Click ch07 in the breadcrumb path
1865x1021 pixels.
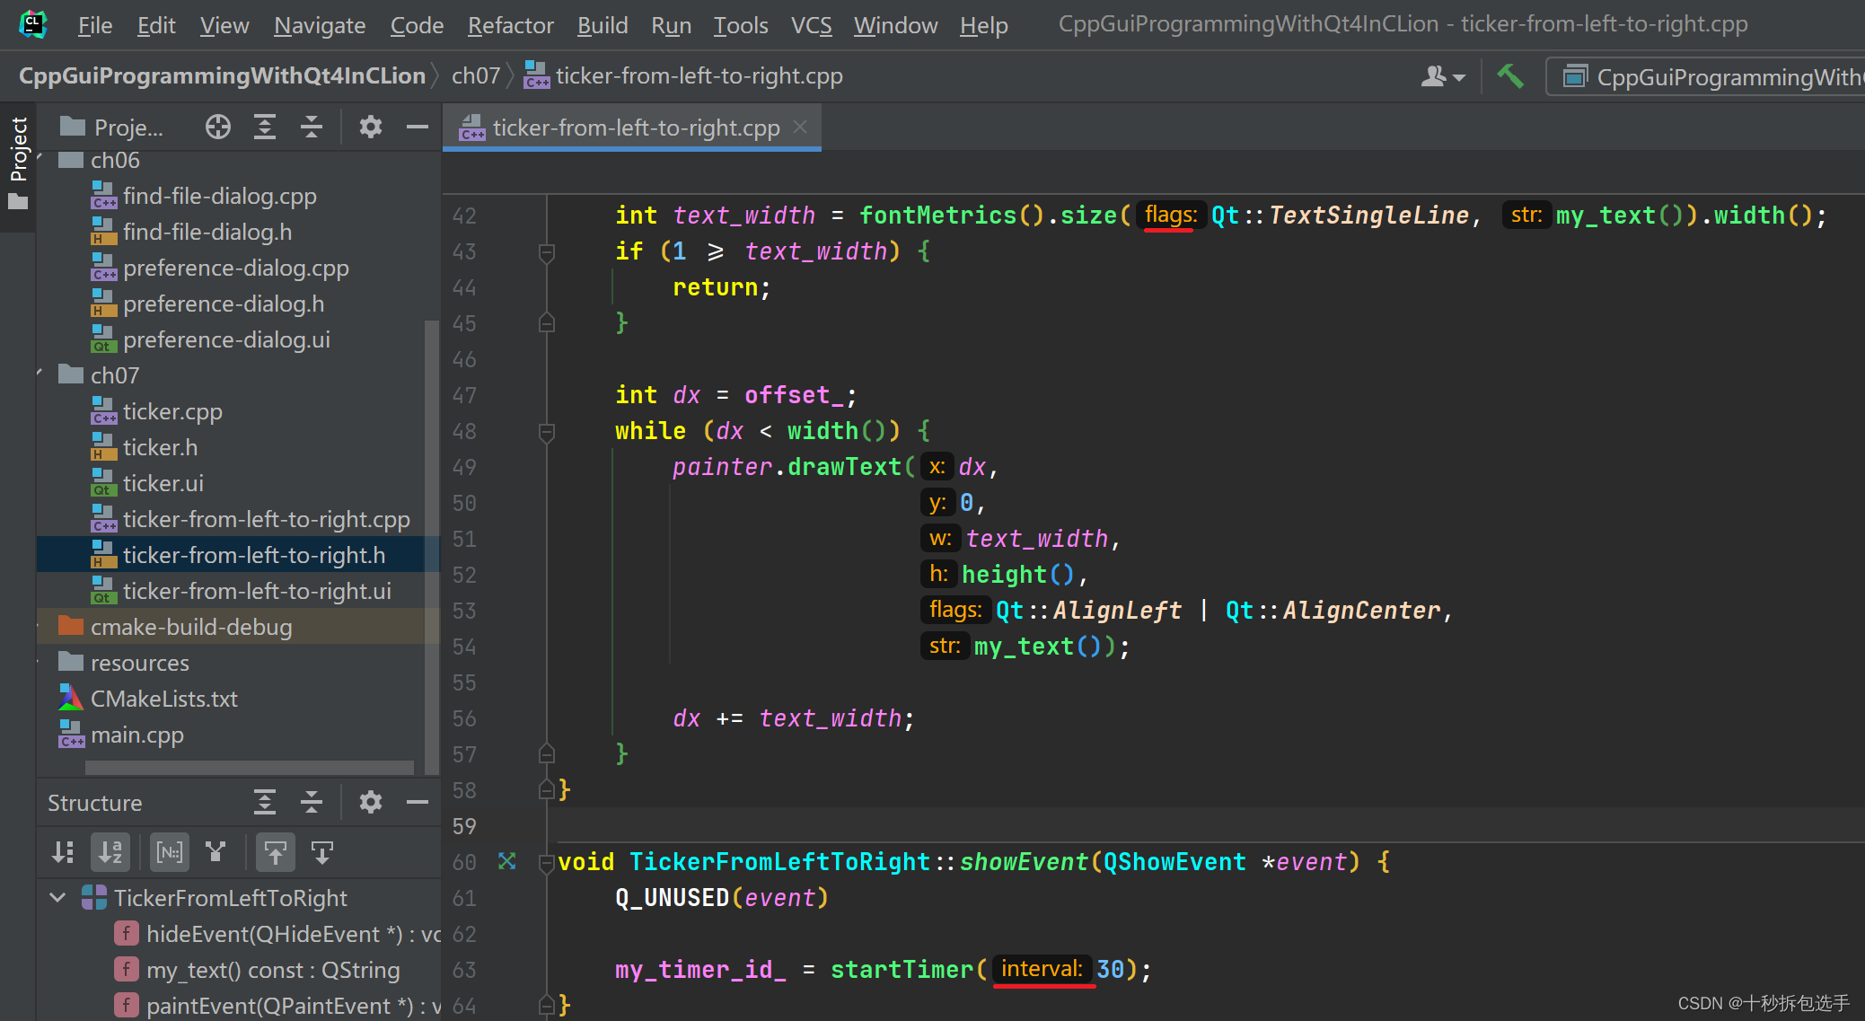click(475, 76)
